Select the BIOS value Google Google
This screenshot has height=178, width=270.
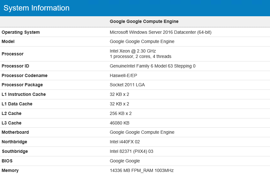[125, 161]
